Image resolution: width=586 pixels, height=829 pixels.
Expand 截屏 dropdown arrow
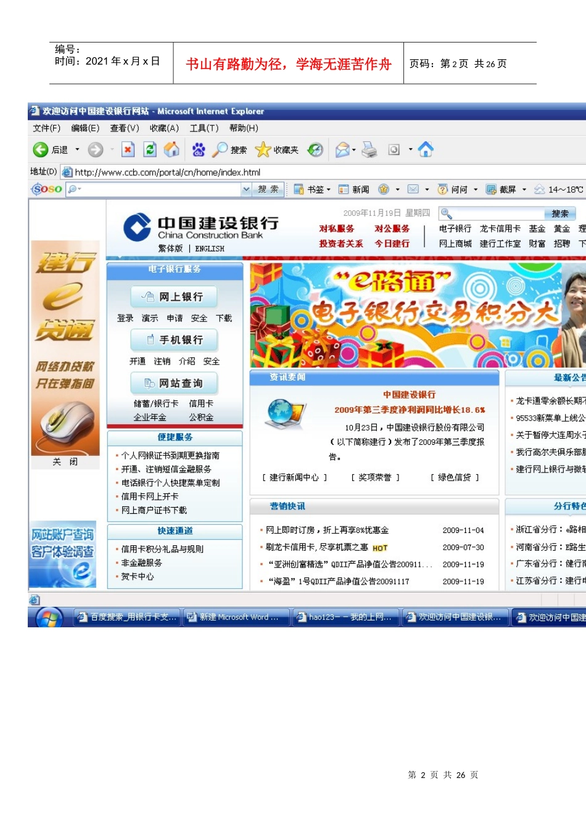click(524, 189)
